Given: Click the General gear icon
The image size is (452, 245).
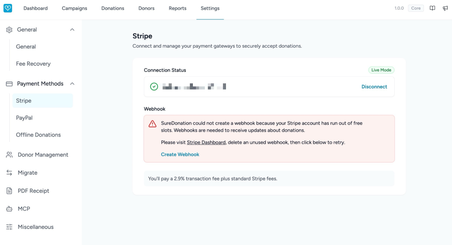Looking at the screenshot, I should pyautogui.click(x=9, y=30).
